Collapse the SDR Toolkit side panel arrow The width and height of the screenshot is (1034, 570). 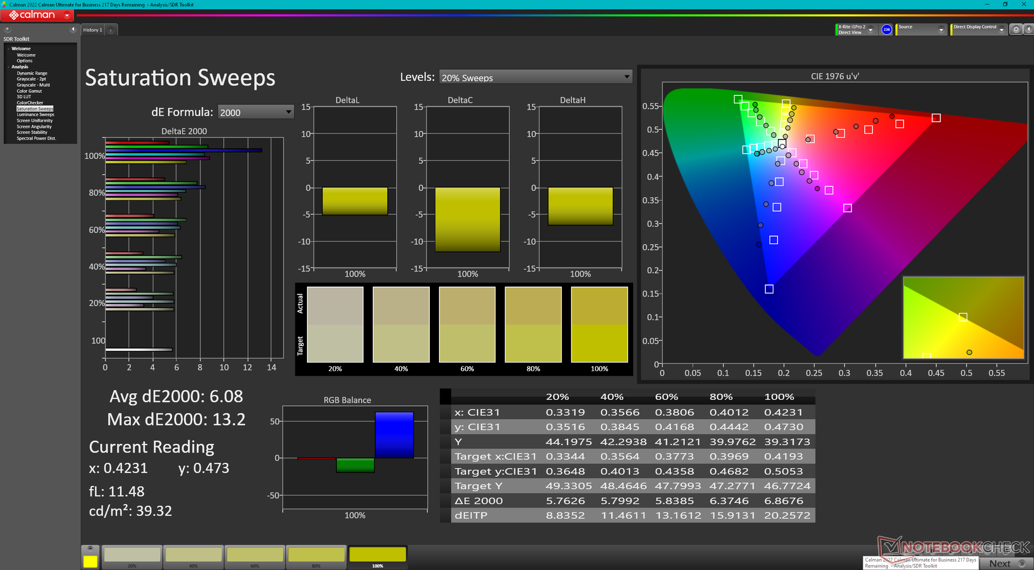(73, 30)
